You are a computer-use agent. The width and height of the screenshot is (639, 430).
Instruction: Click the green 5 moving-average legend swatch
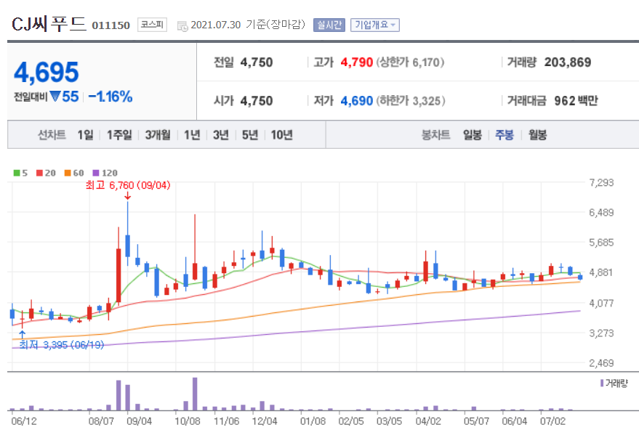pyautogui.click(x=17, y=173)
